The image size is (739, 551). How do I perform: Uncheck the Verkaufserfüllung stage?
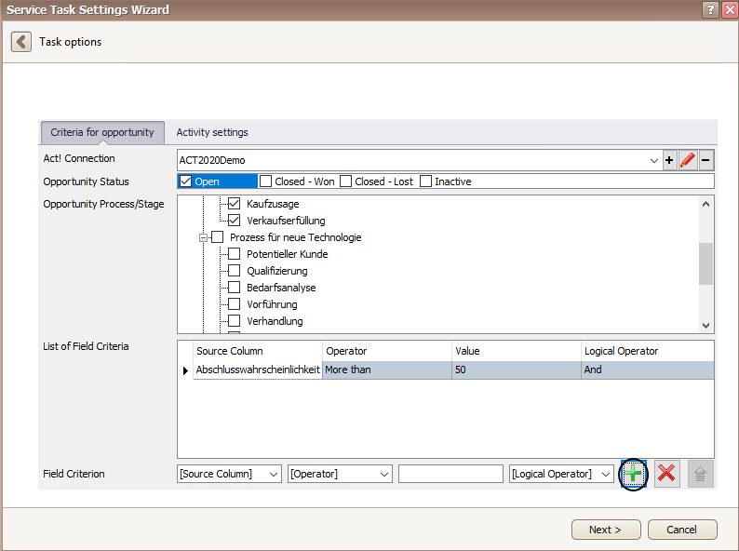tap(235, 220)
